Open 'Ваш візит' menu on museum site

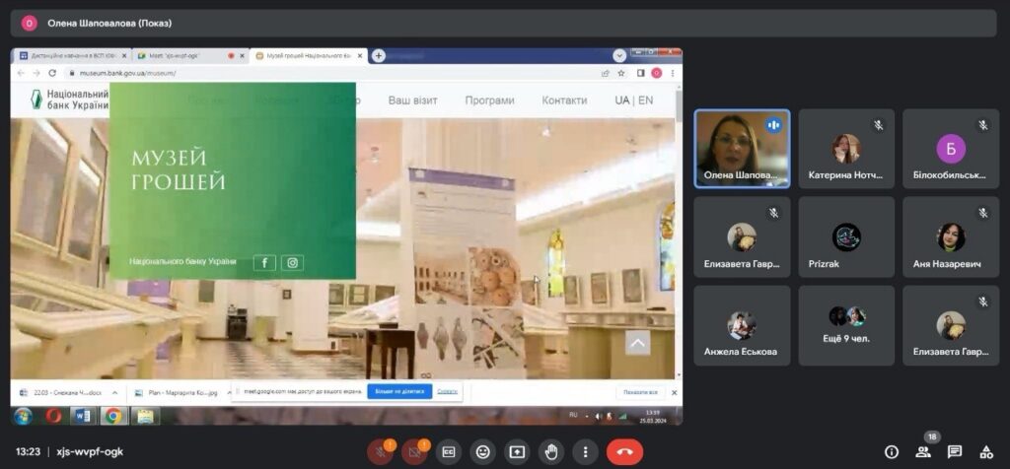413,100
